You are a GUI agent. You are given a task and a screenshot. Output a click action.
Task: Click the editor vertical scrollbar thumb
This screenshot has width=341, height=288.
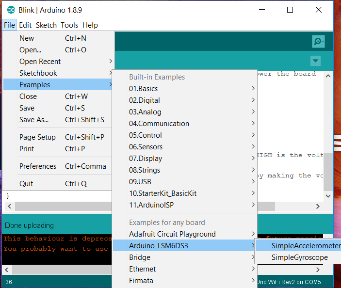pos(328,172)
